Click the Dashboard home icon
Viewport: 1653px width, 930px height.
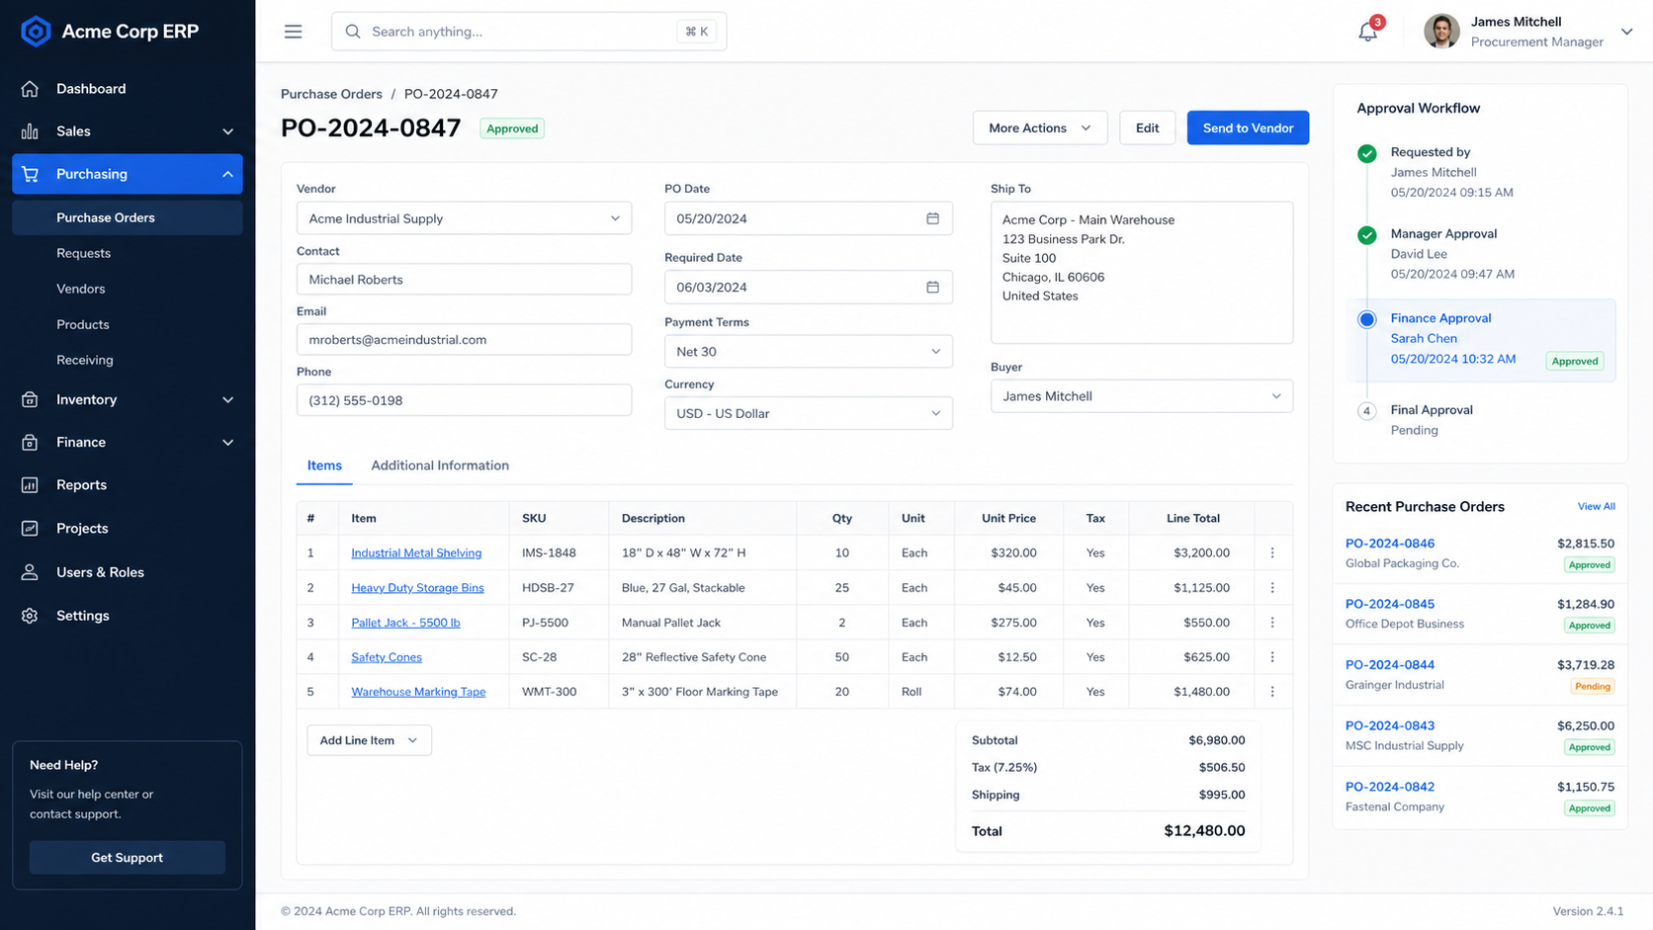pos(30,89)
